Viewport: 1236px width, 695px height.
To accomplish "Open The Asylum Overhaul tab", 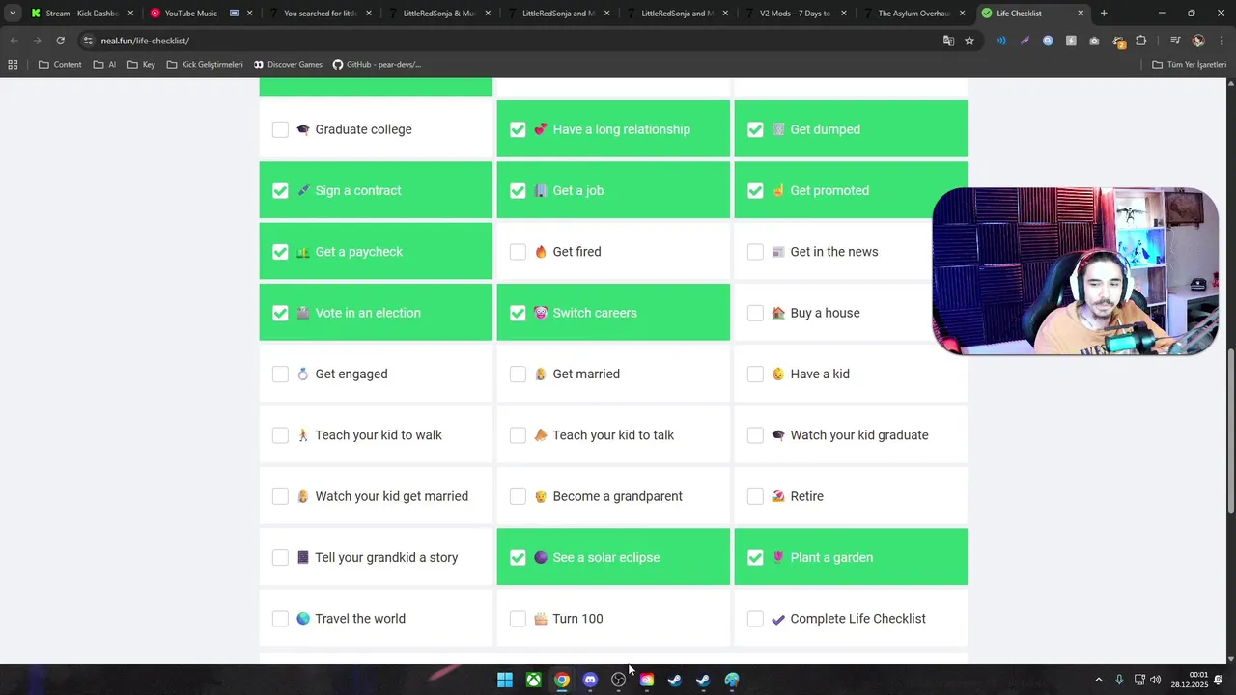I will click(x=913, y=14).
